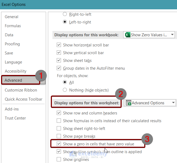Go to the Proofing options category
Viewport: 177px width, 163px height.
click(x=12, y=44)
